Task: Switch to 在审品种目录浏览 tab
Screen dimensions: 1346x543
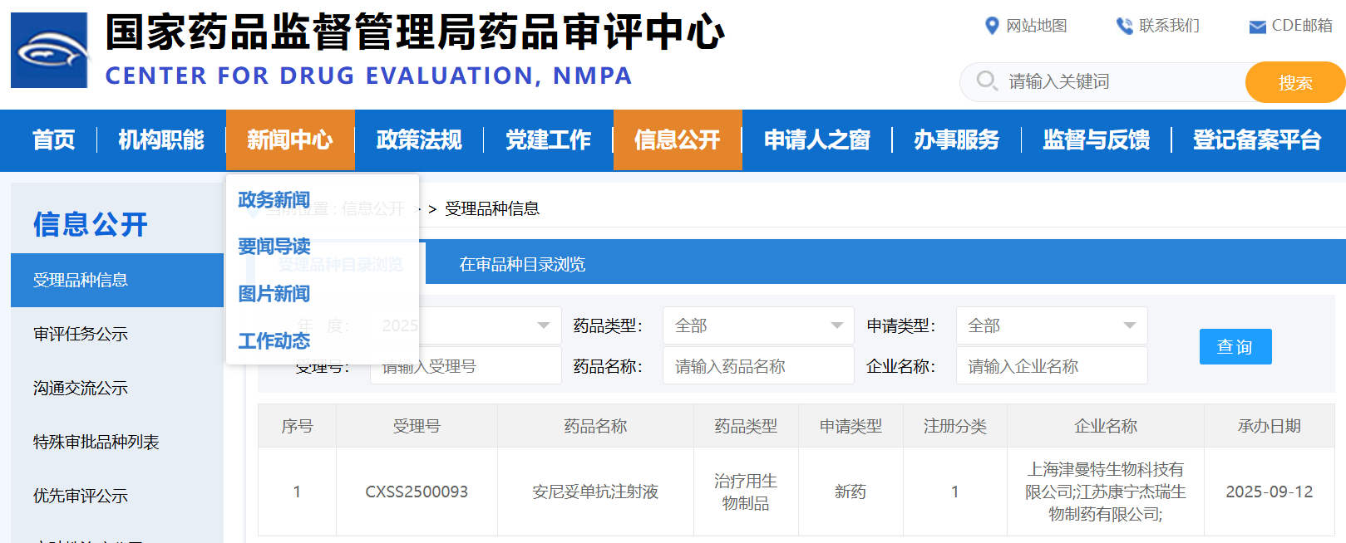Action: tap(522, 264)
